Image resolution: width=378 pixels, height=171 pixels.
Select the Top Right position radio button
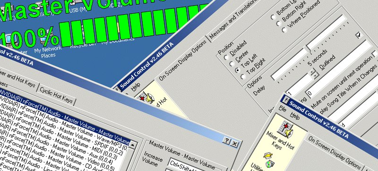(243, 76)
